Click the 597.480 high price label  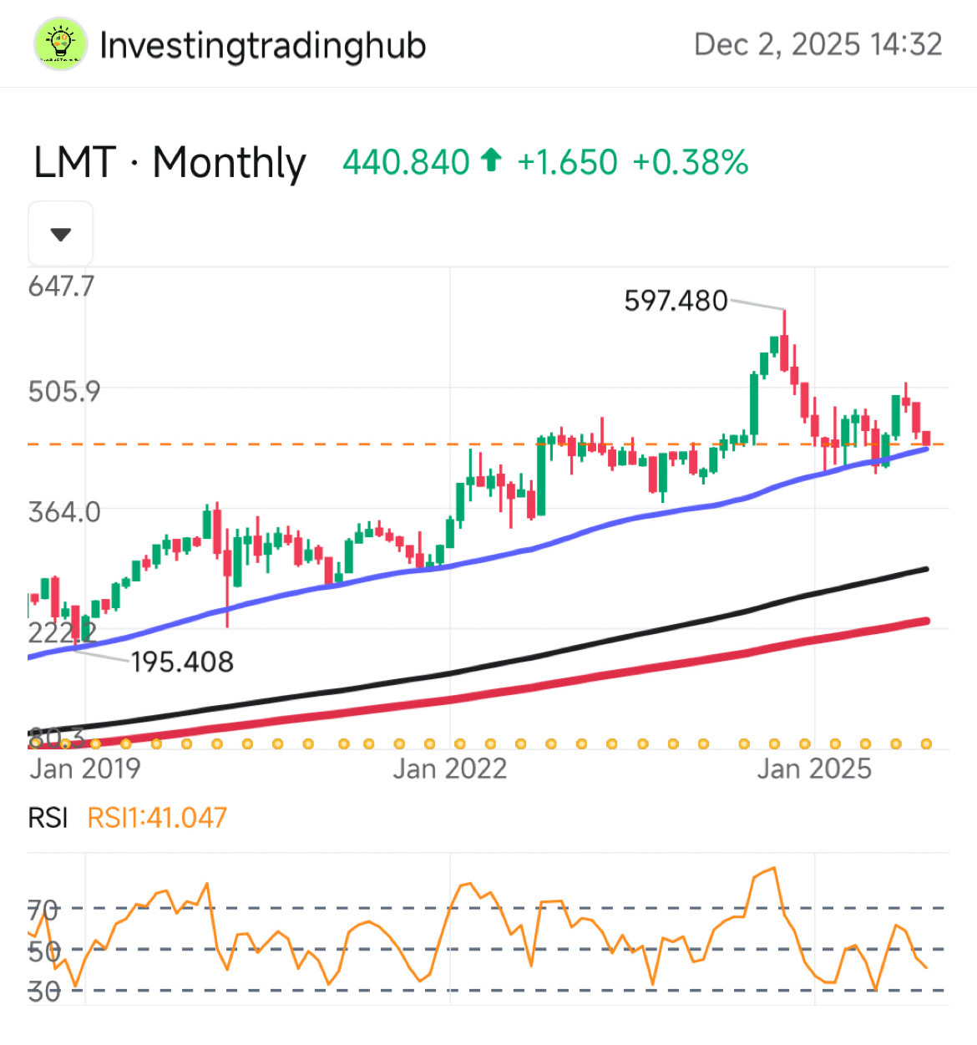[676, 301]
